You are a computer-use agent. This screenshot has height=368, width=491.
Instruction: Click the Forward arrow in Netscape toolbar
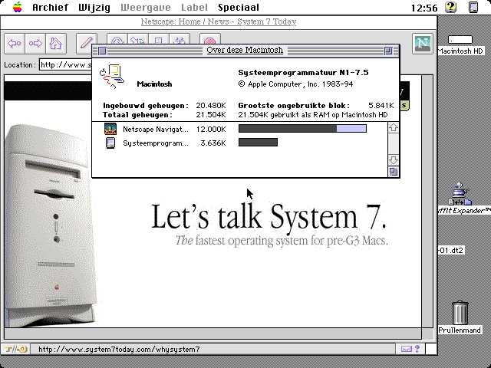pyautogui.click(x=35, y=43)
